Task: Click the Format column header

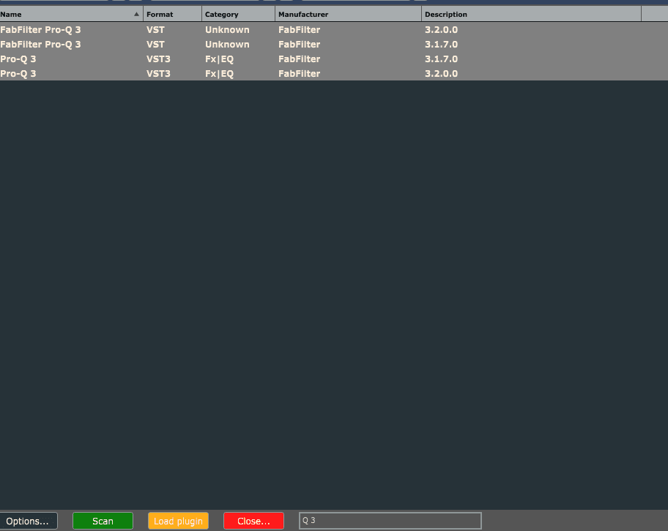Action: tap(173, 14)
